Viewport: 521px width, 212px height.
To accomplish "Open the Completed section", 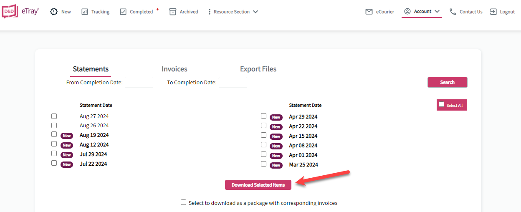I will click(x=142, y=12).
